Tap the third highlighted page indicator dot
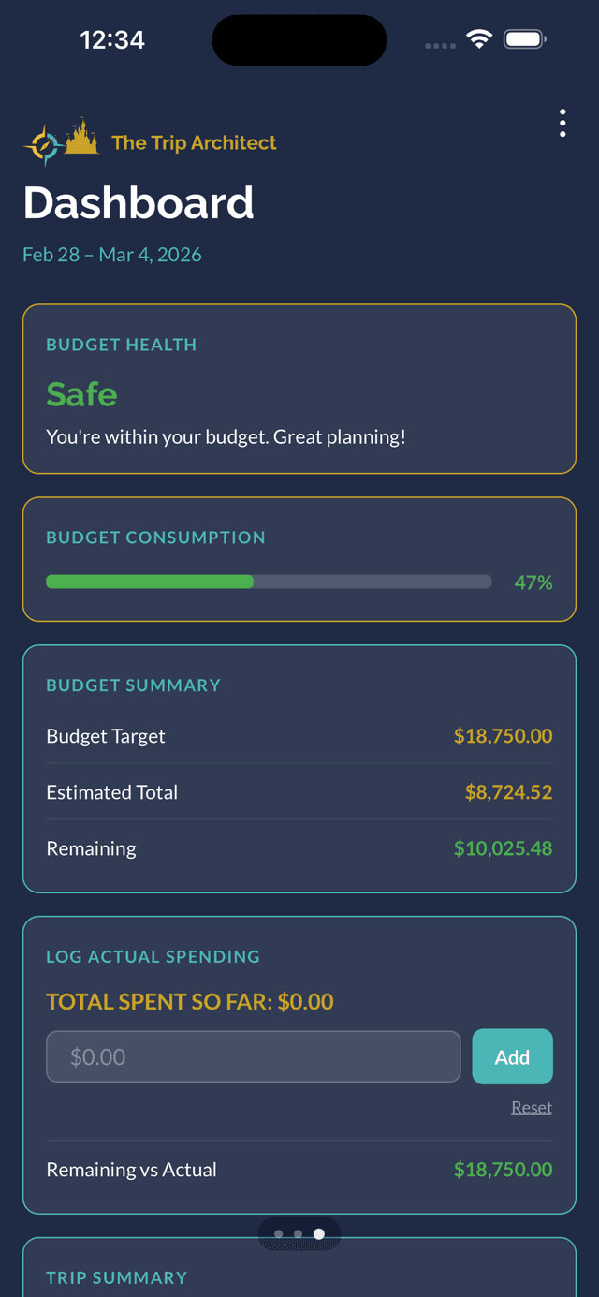 [319, 1234]
